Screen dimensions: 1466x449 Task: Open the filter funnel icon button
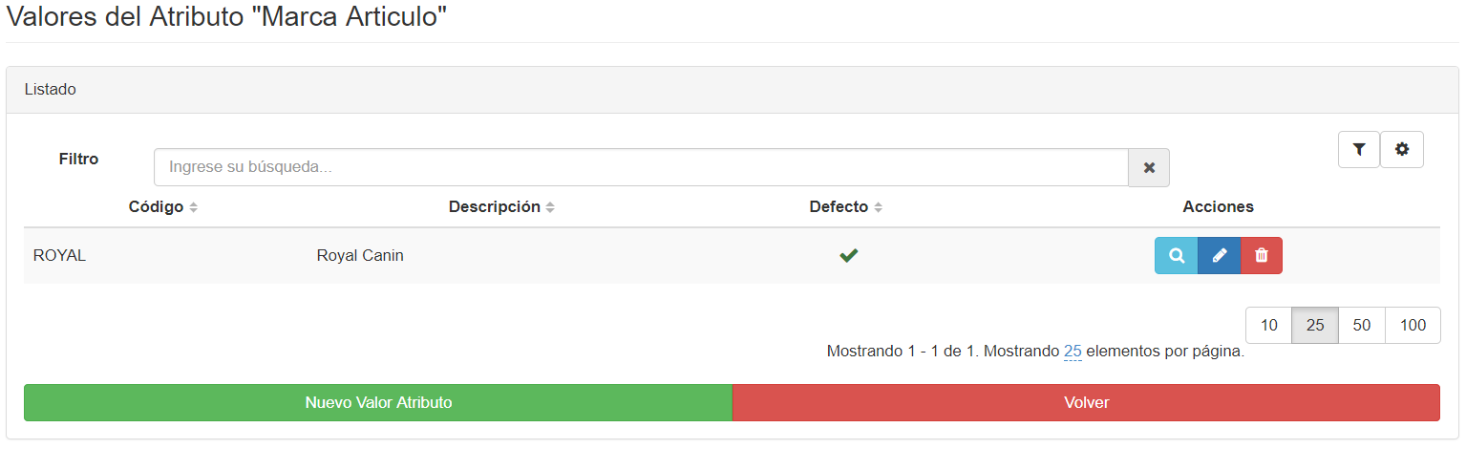pyautogui.click(x=1359, y=150)
